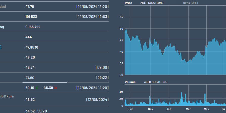
Task: Select the closing value 48,52
Action: tap(30, 100)
